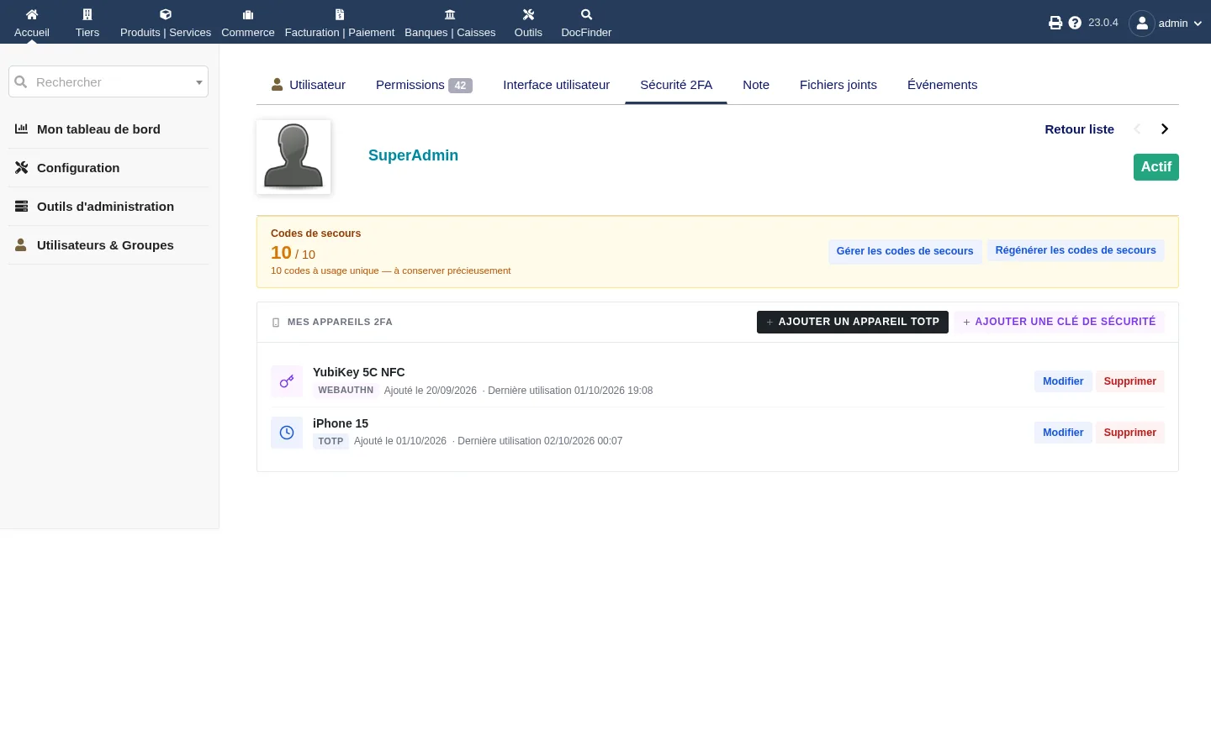Viewport: 1211px width, 756px height.
Task: Open the Fichiers joints tab
Action: [838, 85]
